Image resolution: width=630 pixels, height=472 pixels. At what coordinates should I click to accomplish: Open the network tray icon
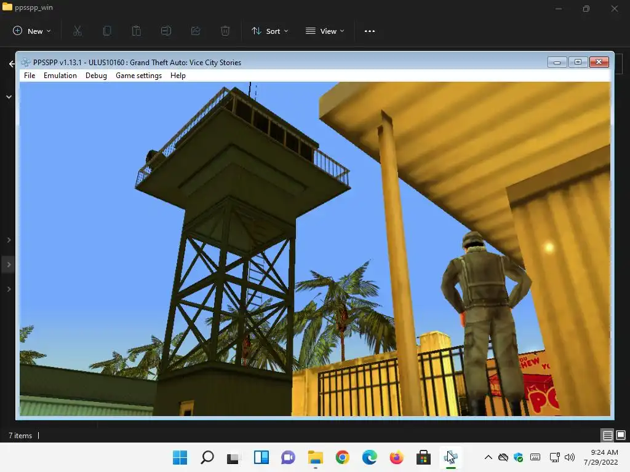555,457
